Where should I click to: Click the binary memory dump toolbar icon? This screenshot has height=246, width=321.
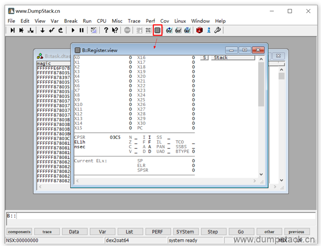pyautogui.click(x=148, y=30)
